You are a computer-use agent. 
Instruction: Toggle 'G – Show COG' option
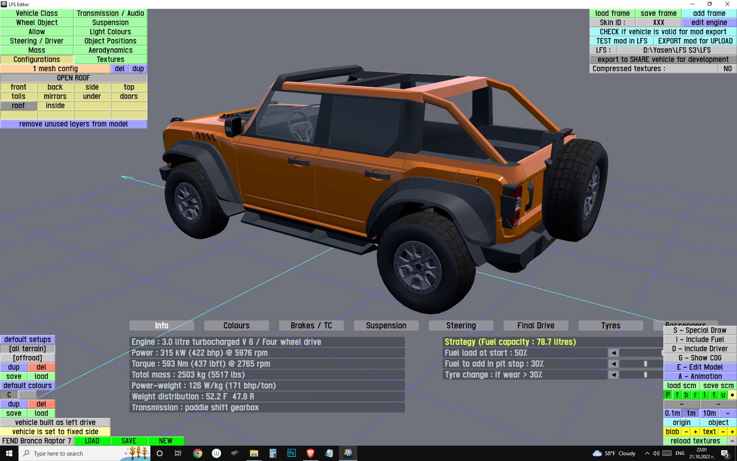click(x=700, y=358)
